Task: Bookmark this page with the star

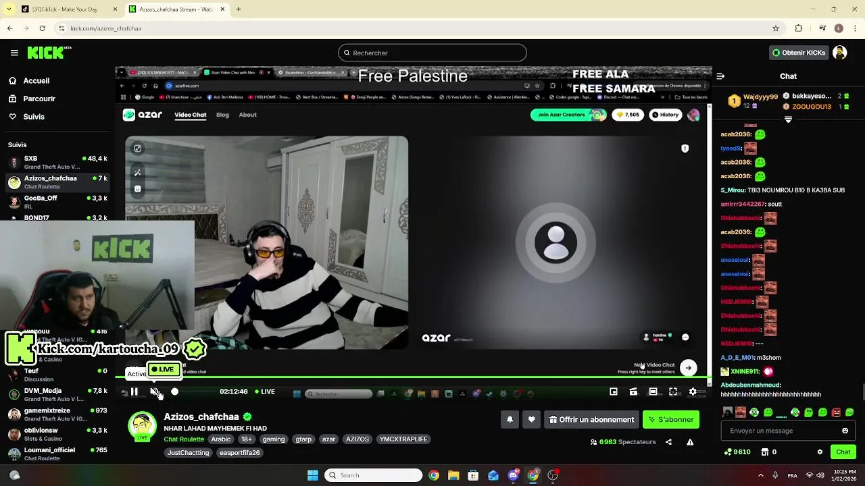Action: (776, 28)
